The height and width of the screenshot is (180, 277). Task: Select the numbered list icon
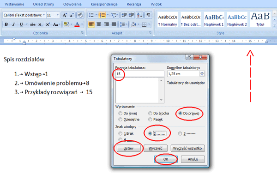[x=102, y=15]
